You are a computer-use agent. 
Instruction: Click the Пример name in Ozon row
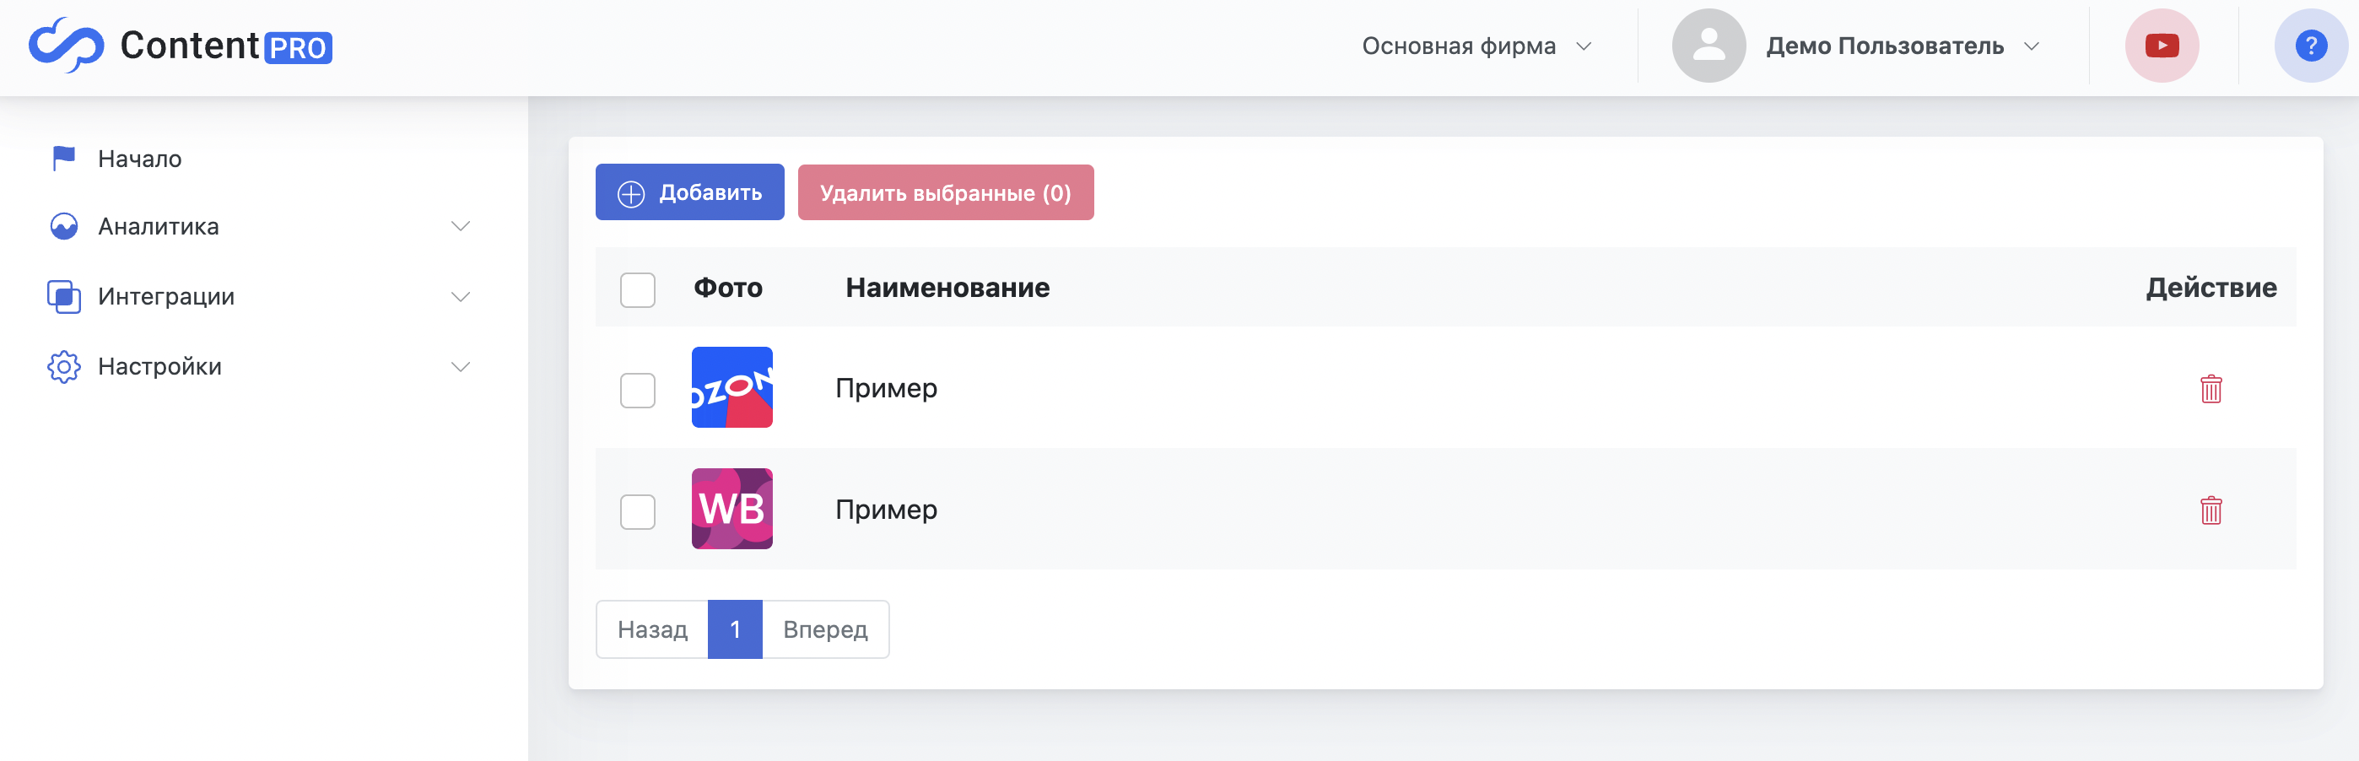tap(887, 388)
